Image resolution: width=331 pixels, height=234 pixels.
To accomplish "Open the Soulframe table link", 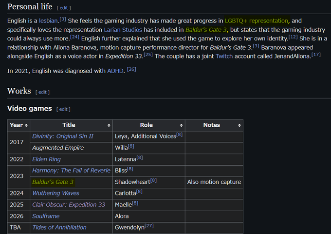I will coord(46,216).
